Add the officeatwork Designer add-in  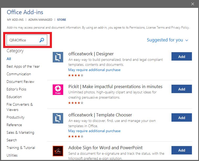point(181,57)
